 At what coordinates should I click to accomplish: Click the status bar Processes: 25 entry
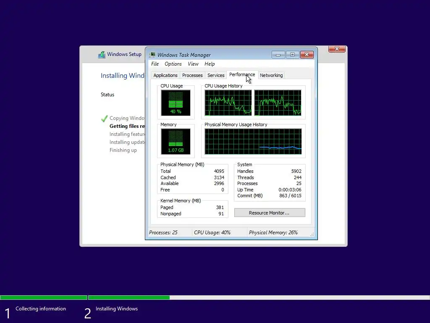point(163,233)
